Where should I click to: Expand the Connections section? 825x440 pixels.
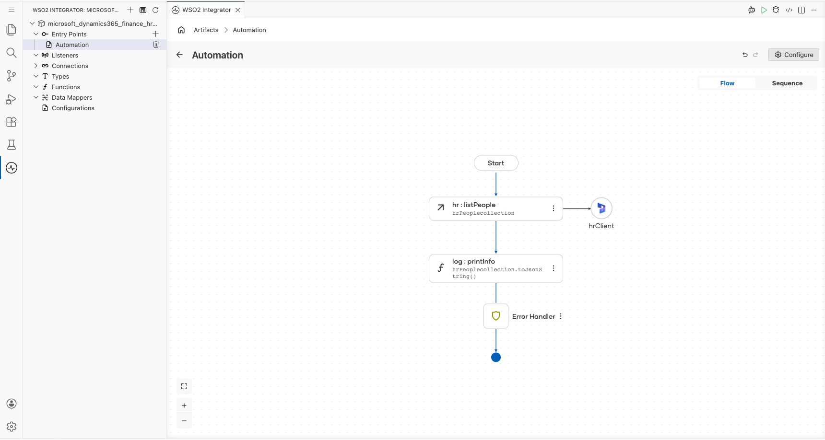point(36,66)
